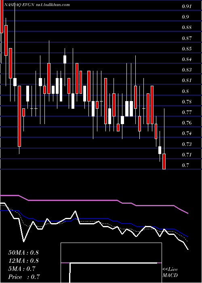Image resolution: width=202 pixels, height=283 pixels.
Task: Click the 0.74 price axis label
Action: pos(187,133)
